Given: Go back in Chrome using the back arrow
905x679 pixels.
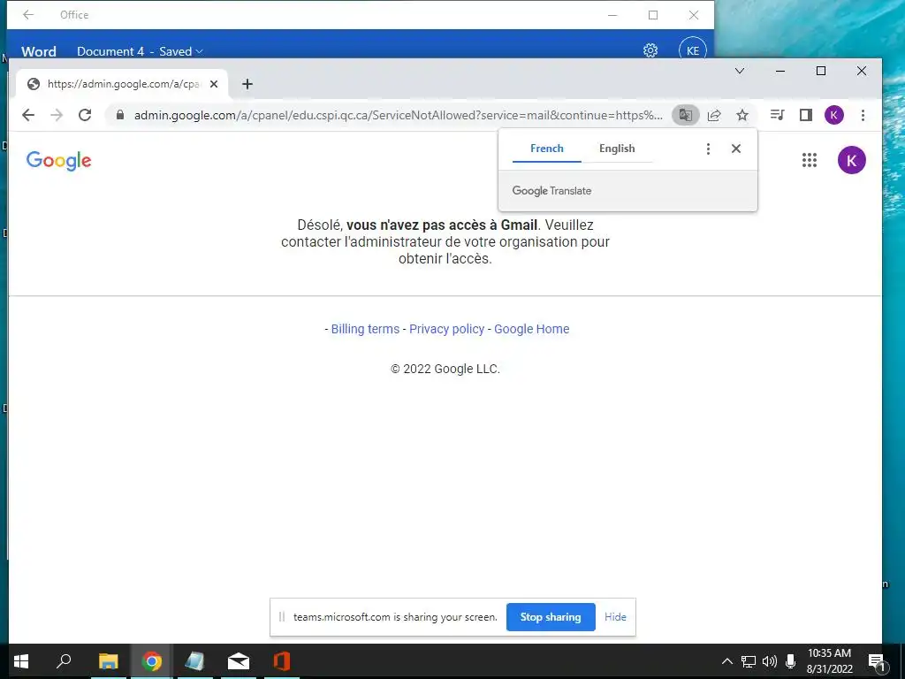Looking at the screenshot, I should pyautogui.click(x=27, y=115).
